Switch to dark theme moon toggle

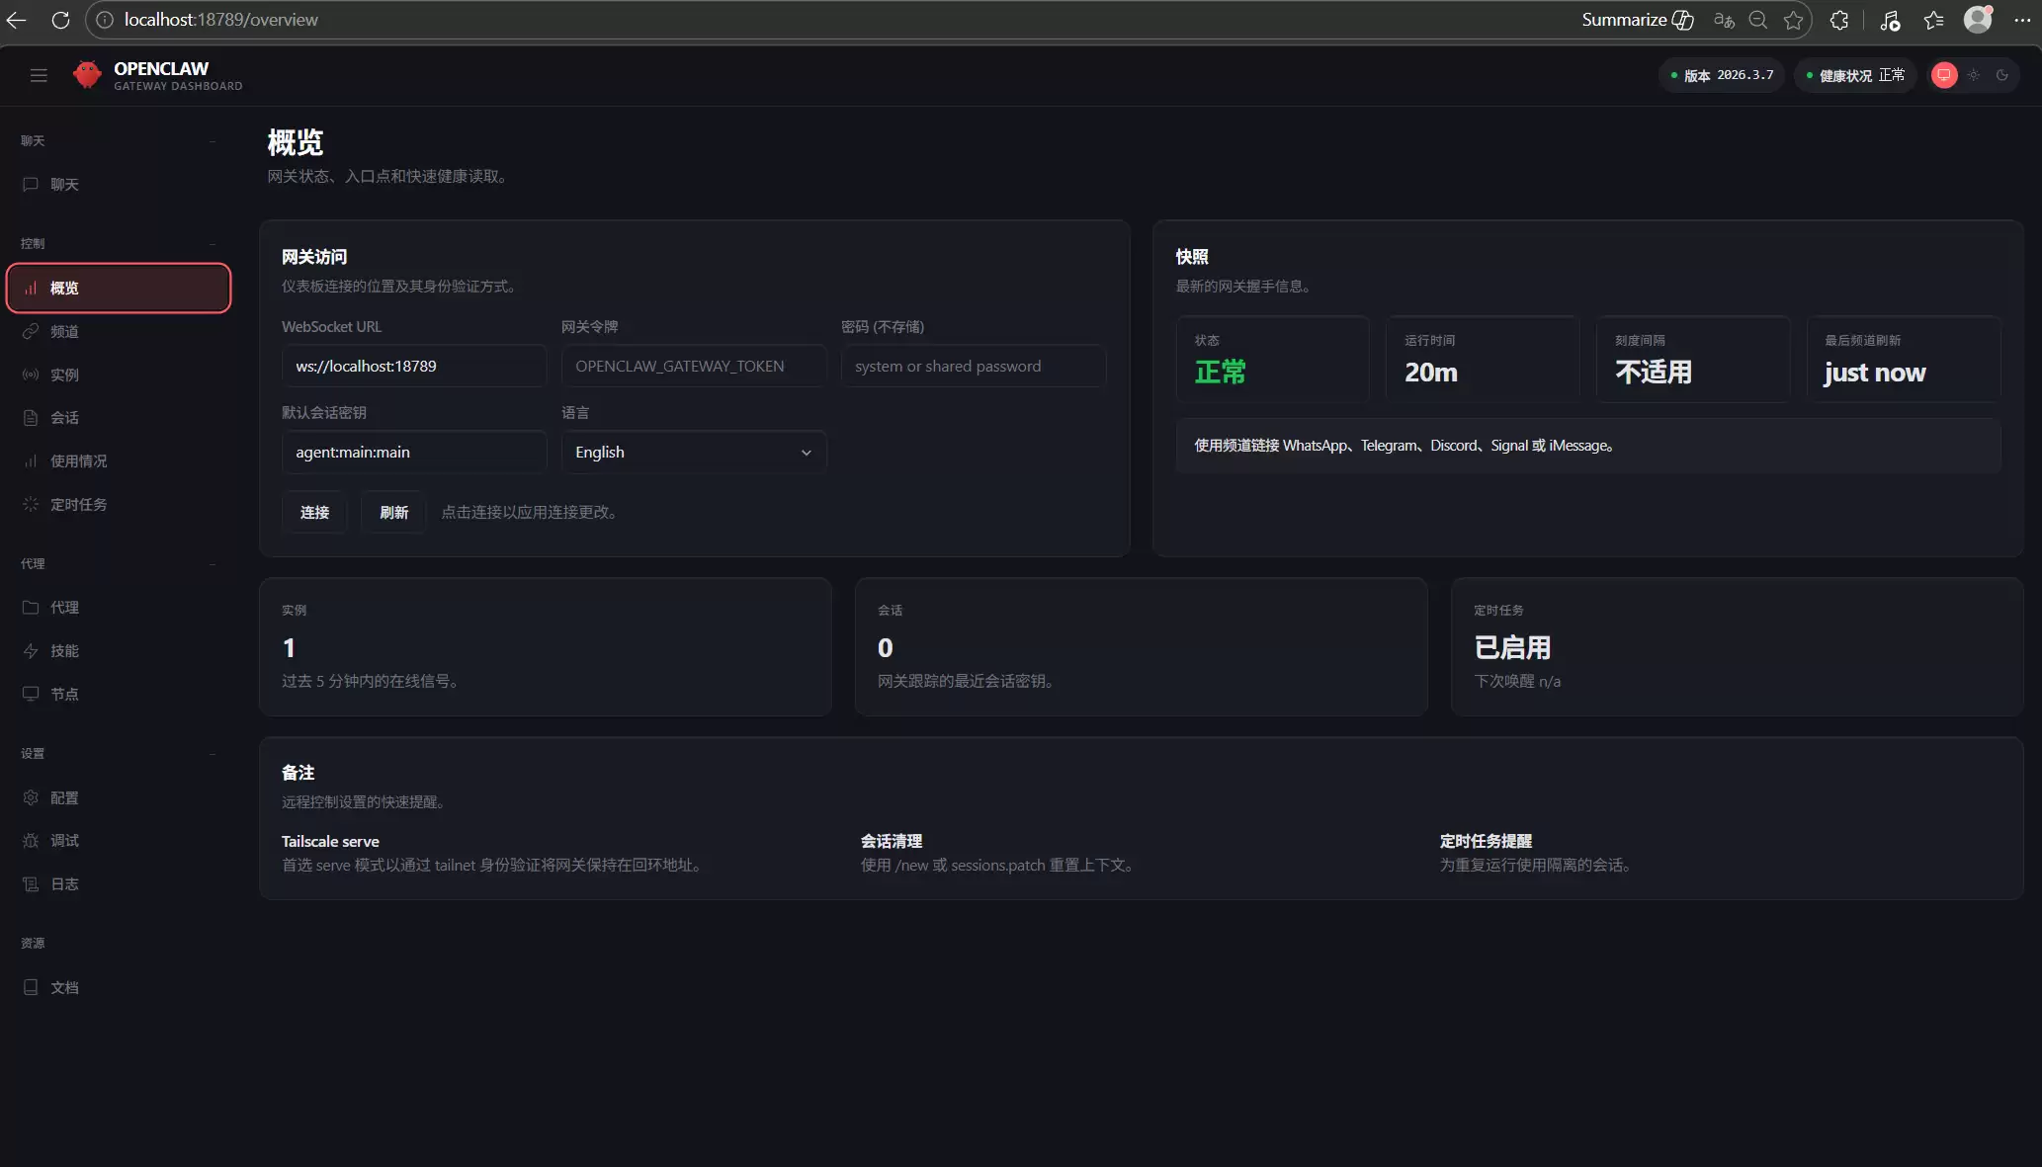click(2001, 75)
